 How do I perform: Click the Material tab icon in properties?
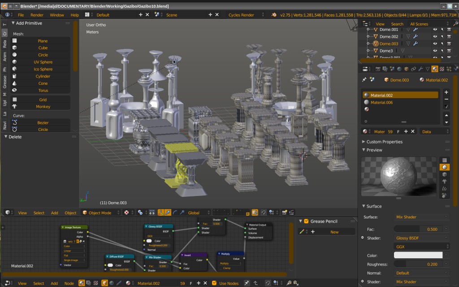point(434,69)
